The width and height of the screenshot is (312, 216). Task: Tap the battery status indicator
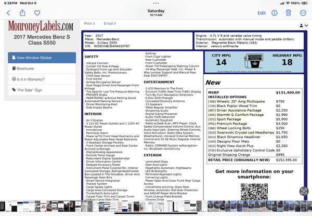pos(304,3)
